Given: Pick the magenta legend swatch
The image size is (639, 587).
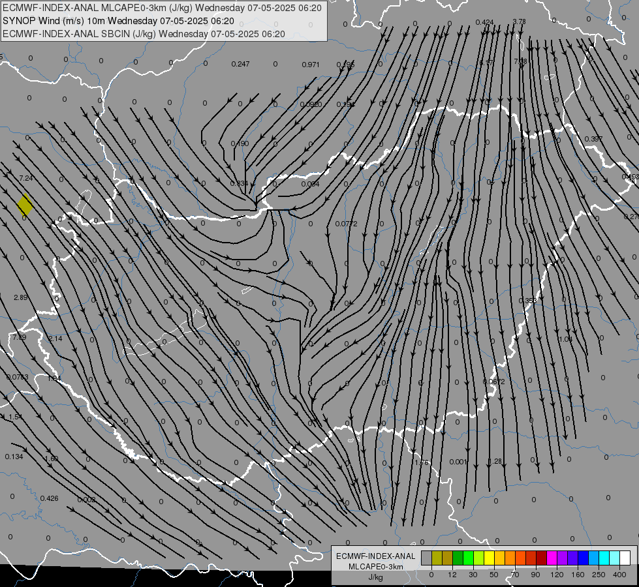Looking at the screenshot, I should coord(552,558).
